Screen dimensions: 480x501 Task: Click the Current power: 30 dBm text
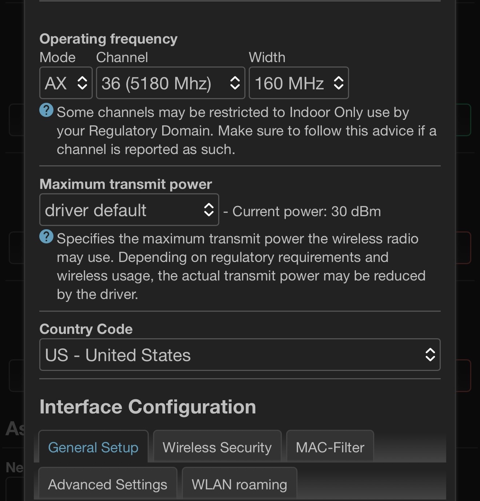click(306, 211)
